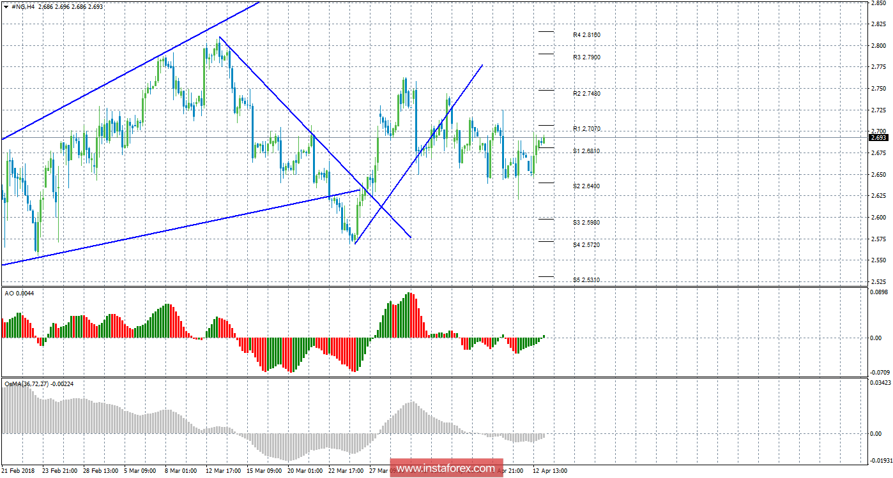Click the R1 2.7070 pivot label
This screenshot has height=478, width=893.
click(x=586, y=129)
